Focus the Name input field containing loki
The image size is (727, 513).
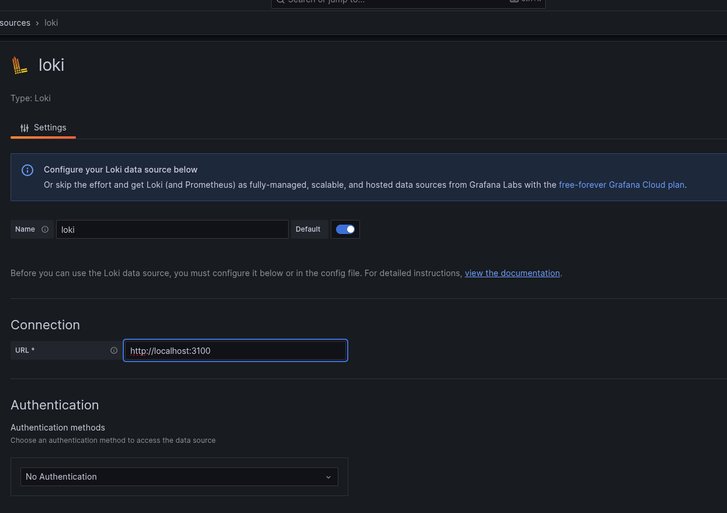click(x=172, y=229)
